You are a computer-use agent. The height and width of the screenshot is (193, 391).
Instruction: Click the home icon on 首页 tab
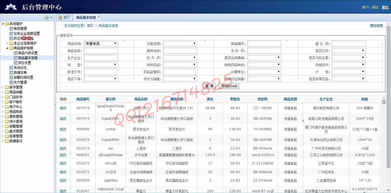(x=60, y=17)
